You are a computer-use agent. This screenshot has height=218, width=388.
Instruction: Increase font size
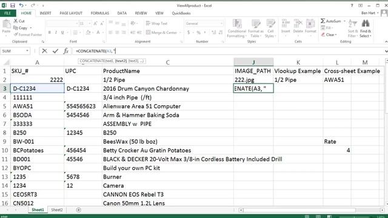(96, 24)
